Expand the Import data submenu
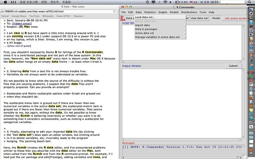The height and width of the screenshot is (159, 255). point(160,25)
